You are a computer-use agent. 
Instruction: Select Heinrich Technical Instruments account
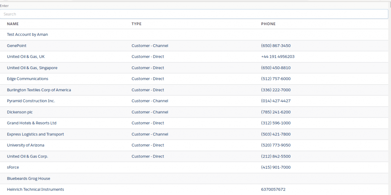coord(36,190)
